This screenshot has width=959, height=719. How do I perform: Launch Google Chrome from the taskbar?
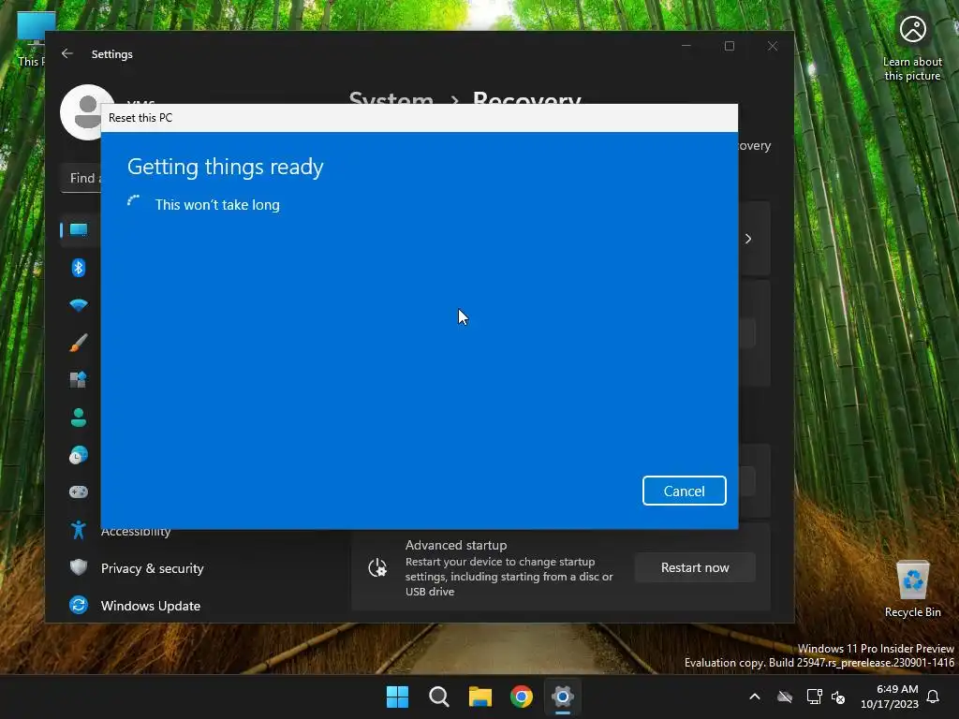(521, 697)
